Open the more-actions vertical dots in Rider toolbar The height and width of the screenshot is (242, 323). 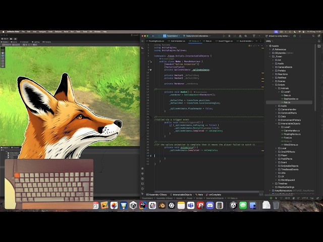pos(300,36)
